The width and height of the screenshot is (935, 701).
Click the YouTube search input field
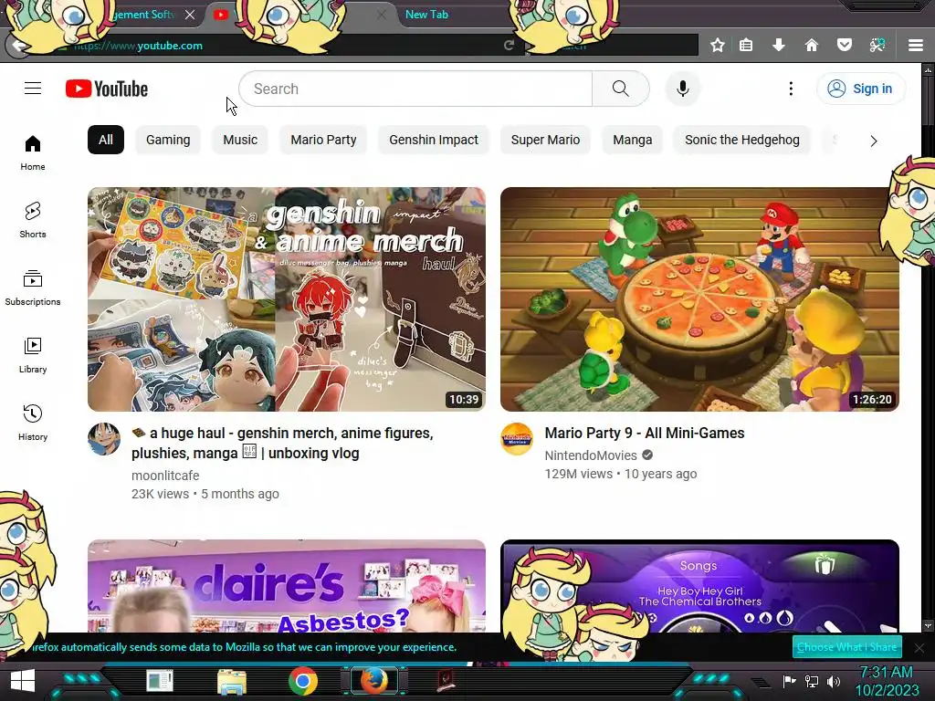[x=415, y=89]
